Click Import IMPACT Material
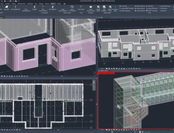The height and width of the screenshot is (133, 174). point(127,8)
